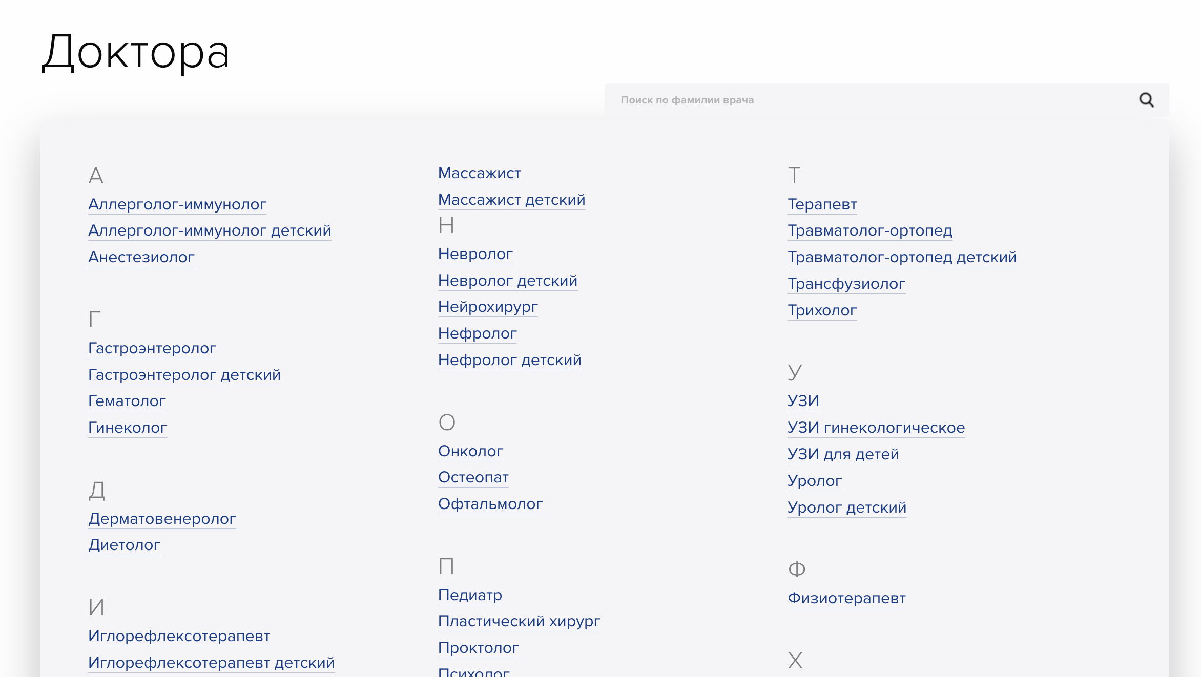Open the Онколог link
Screen dimensions: 1201x677
[471, 451]
